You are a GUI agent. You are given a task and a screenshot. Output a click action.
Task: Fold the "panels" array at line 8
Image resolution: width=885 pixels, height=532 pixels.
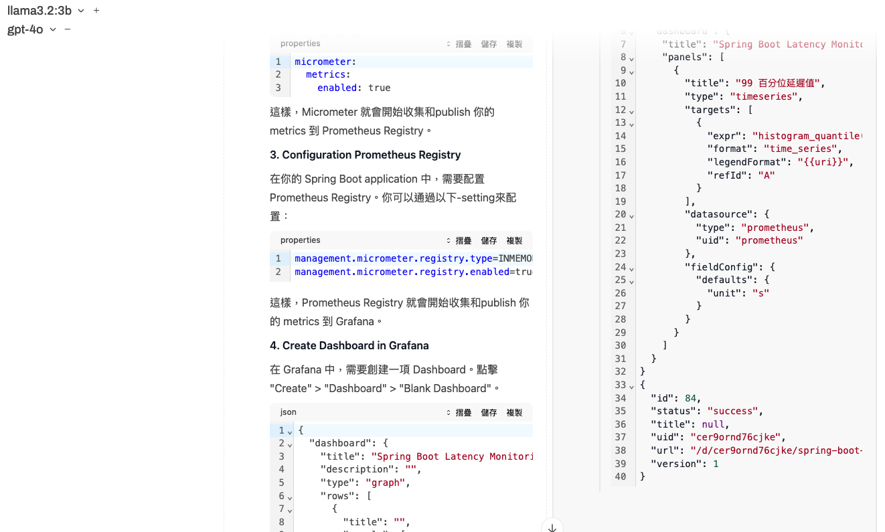point(631,58)
